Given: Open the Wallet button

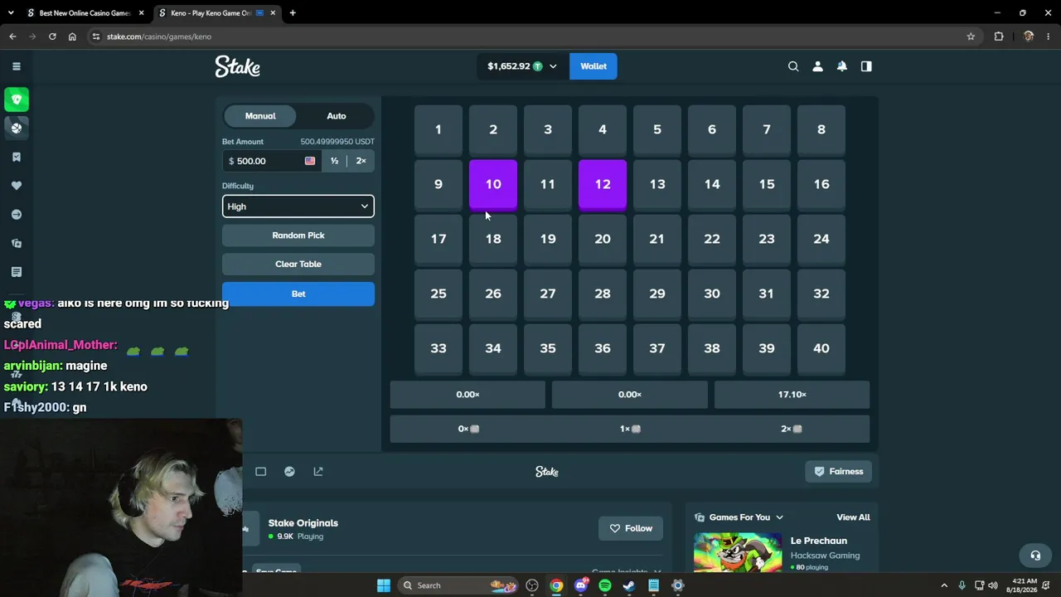Looking at the screenshot, I should (593, 66).
